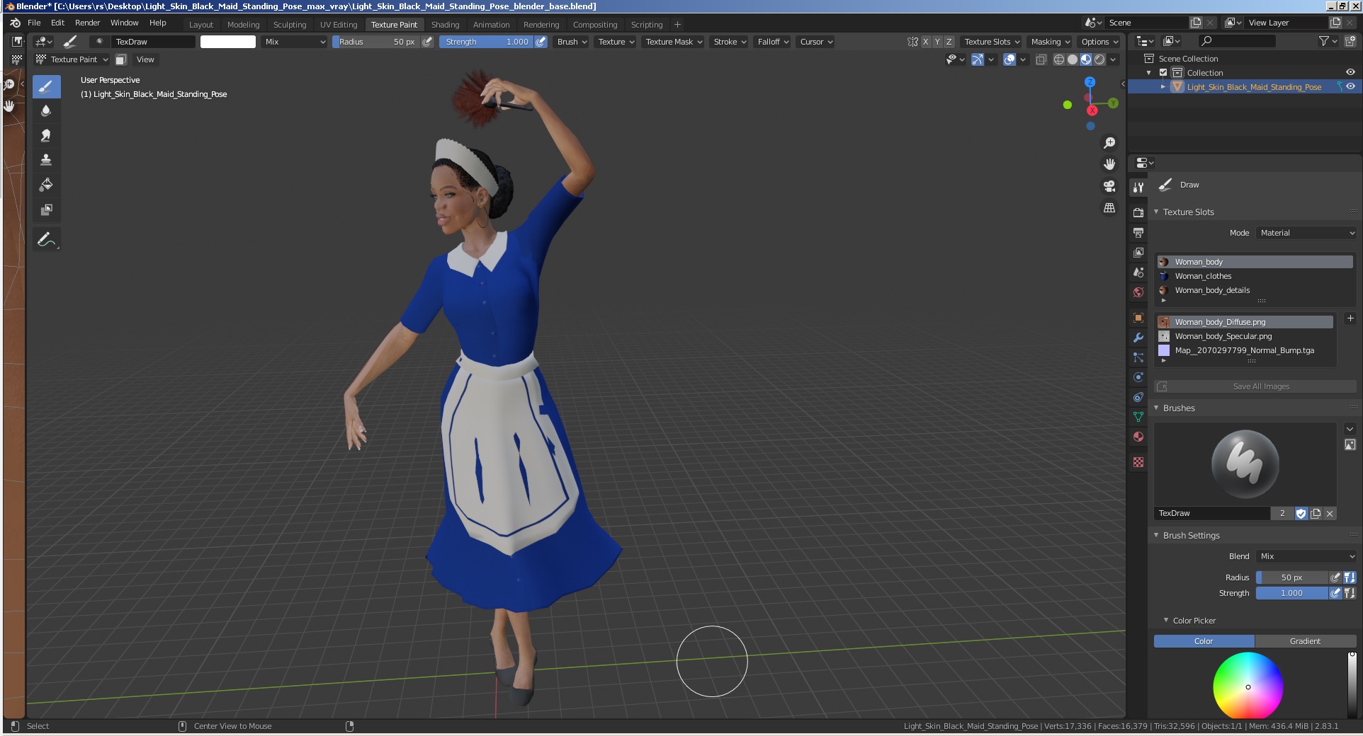1363x736 pixels.
Task: Open Scene properties tab
Action: tap(1138, 272)
